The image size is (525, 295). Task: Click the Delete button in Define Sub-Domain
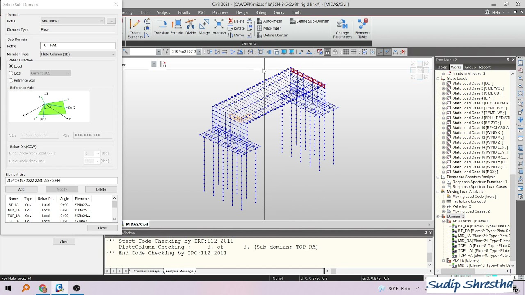tap(101, 189)
